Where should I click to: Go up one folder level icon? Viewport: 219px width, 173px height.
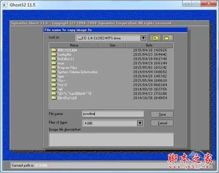156,38
